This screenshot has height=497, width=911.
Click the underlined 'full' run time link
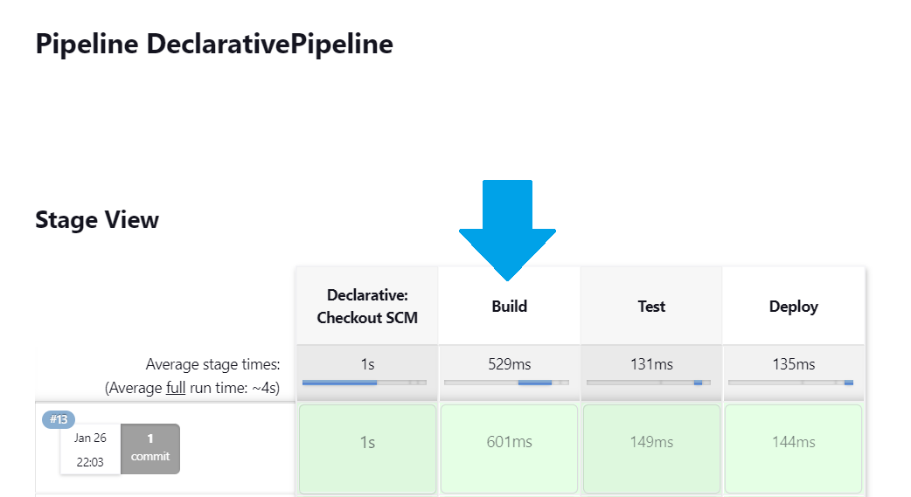(176, 387)
